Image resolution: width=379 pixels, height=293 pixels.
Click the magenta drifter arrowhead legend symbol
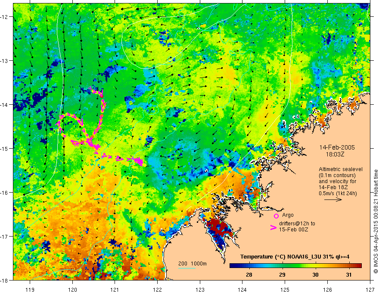(x=273, y=228)
